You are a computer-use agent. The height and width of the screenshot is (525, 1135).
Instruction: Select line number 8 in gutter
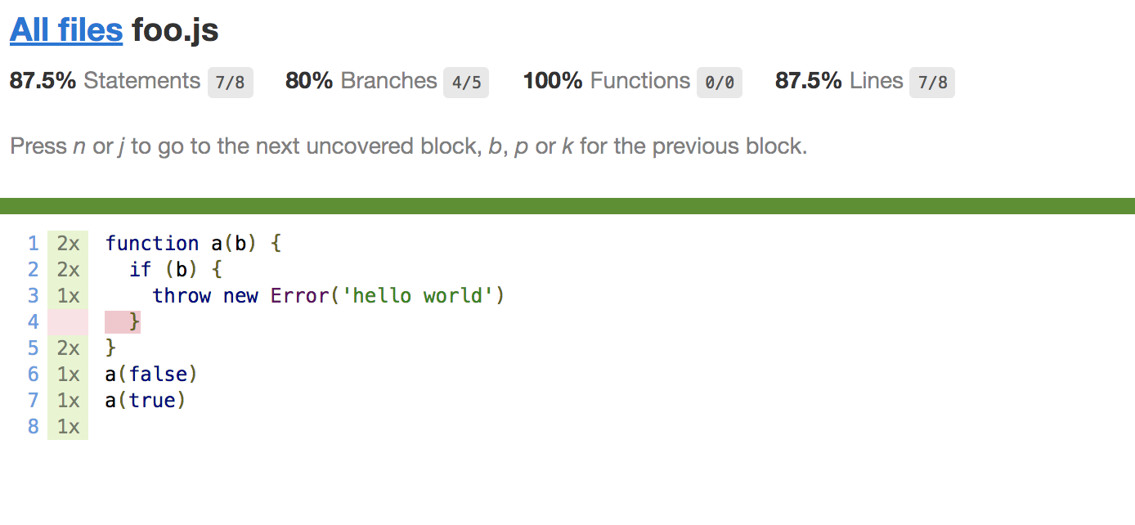coord(33,427)
